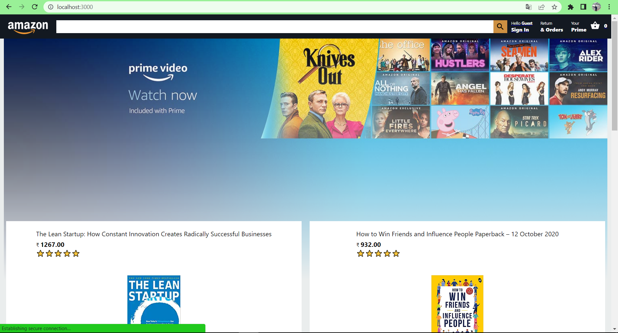Open The Lean Startup book cover
The image size is (618, 333).
(154, 299)
